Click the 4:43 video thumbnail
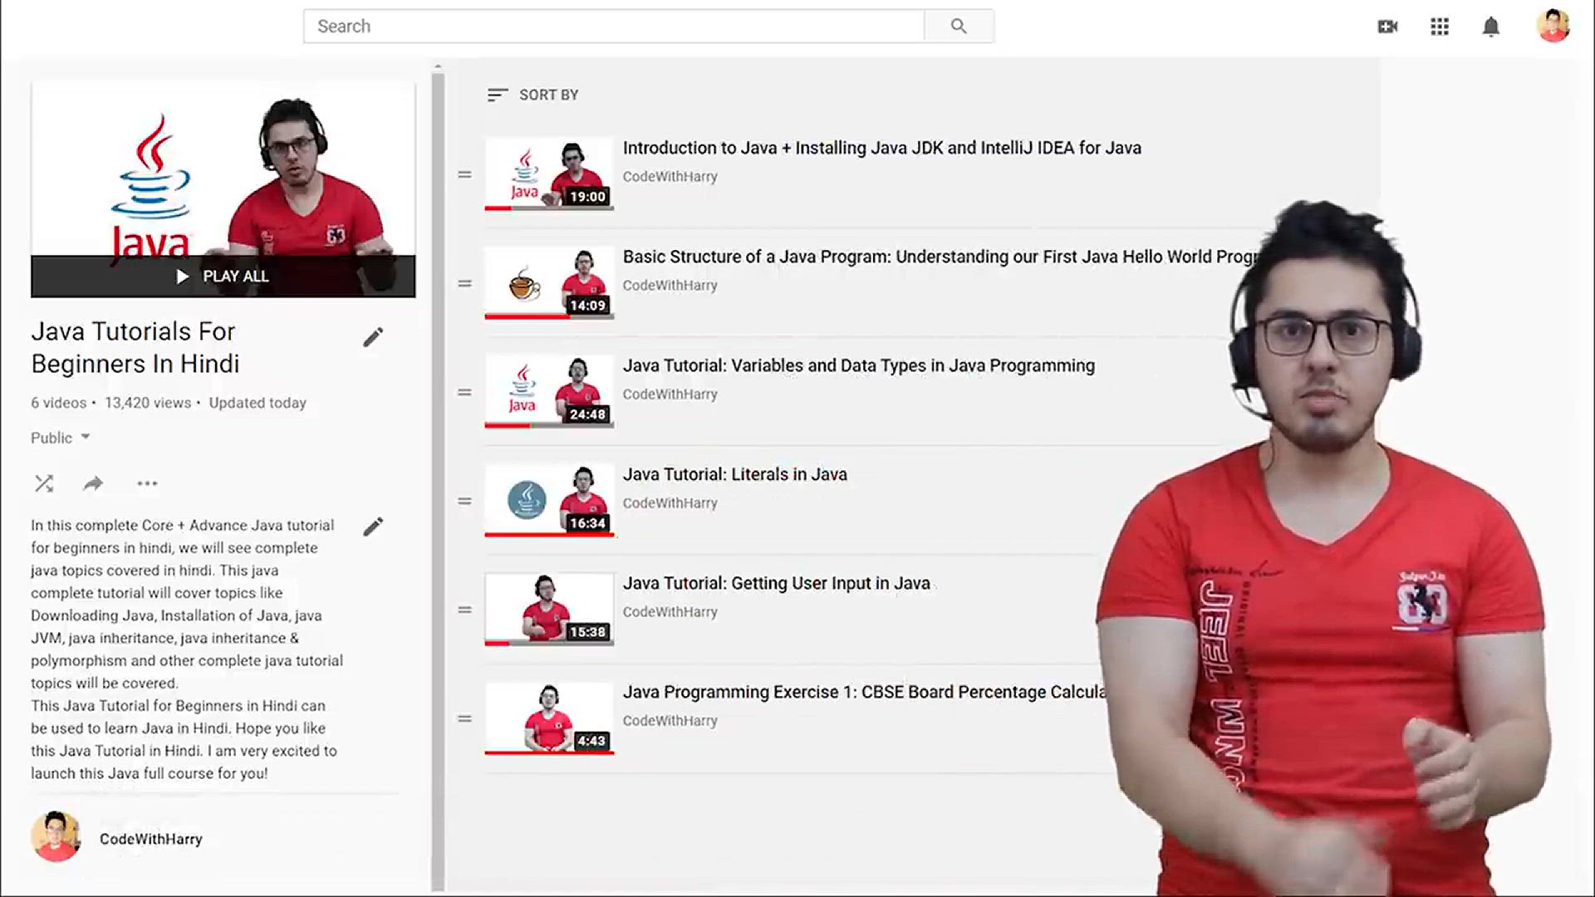The width and height of the screenshot is (1595, 897). tap(549, 718)
